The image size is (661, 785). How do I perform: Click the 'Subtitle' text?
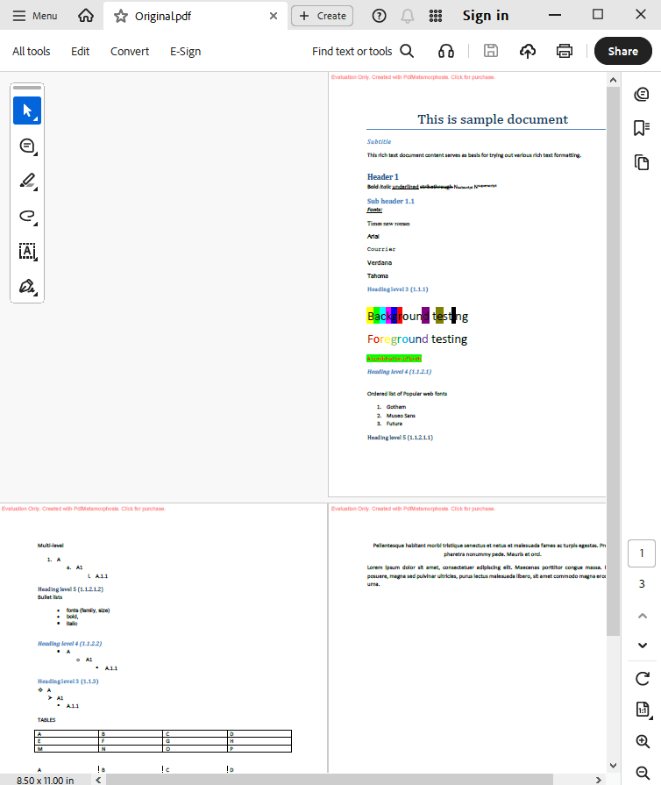[x=379, y=142]
